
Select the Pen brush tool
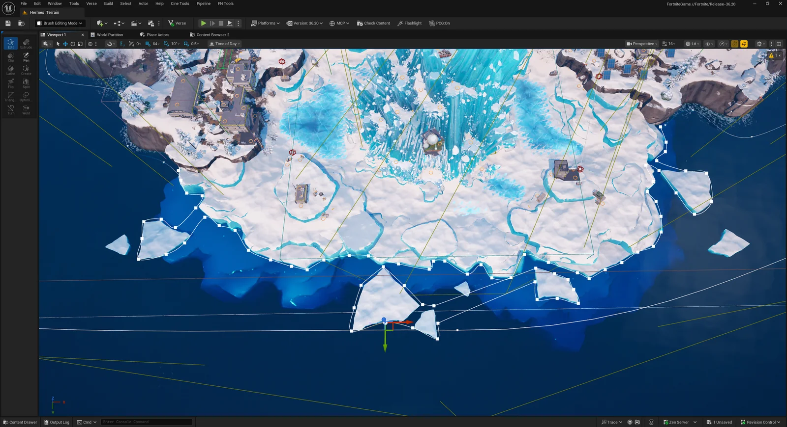pyautogui.click(x=26, y=57)
